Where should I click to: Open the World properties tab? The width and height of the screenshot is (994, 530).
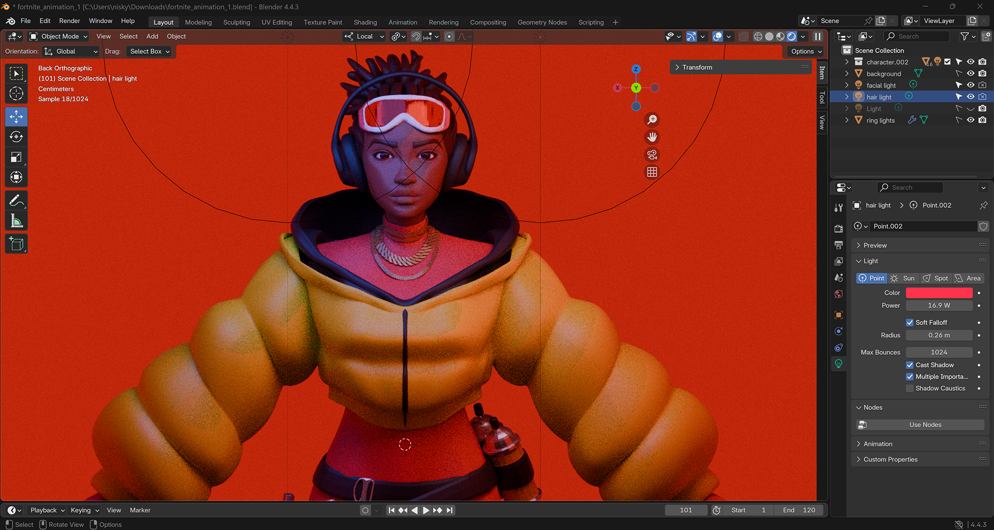(x=839, y=294)
